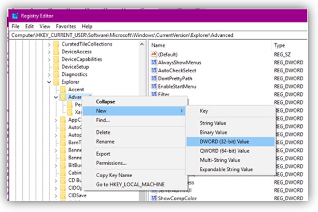Screen dimensions: 318x212
Task: Expand the DeviceCapabilities key
Action: tap(49, 60)
